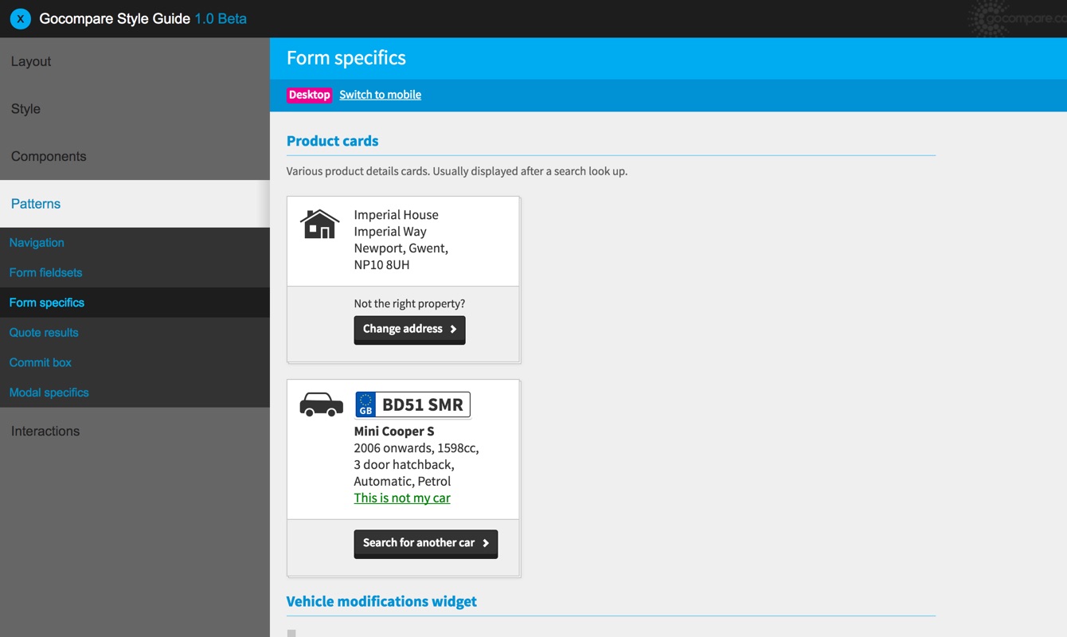Click the Automatic, Petrol text line
Viewport: 1067px width, 637px height.
tap(402, 481)
